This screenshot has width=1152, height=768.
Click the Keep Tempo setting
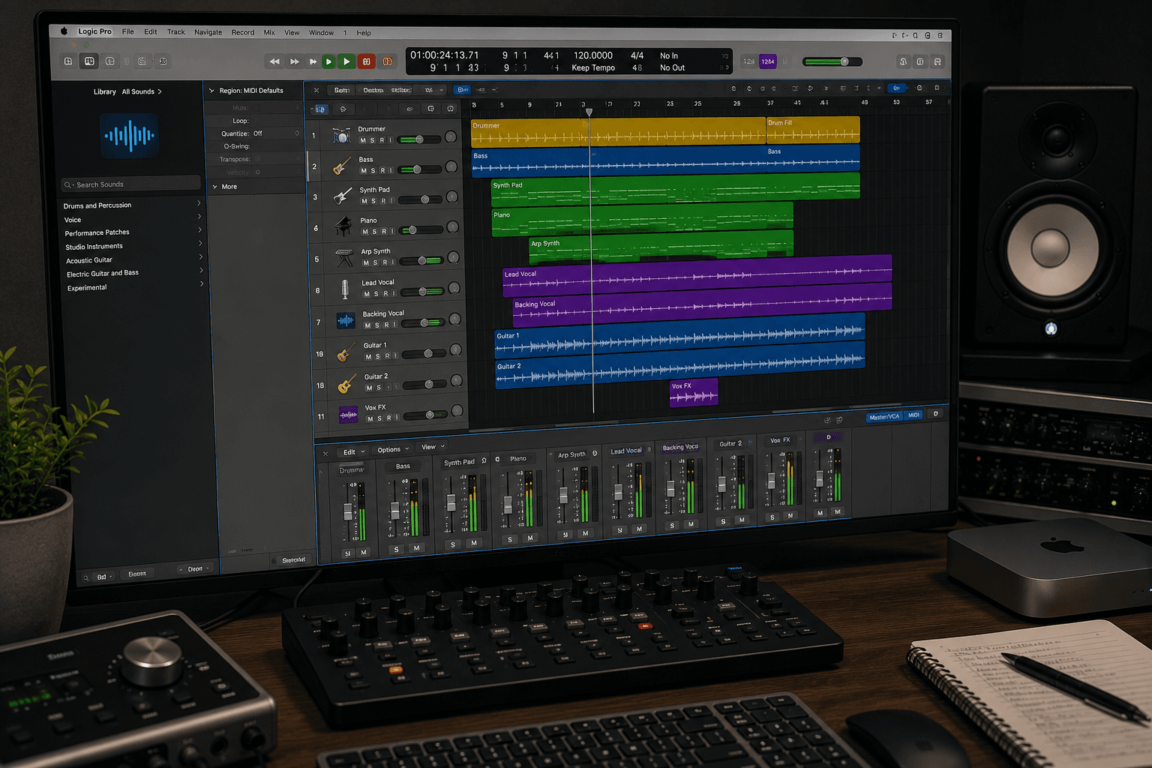coord(593,67)
